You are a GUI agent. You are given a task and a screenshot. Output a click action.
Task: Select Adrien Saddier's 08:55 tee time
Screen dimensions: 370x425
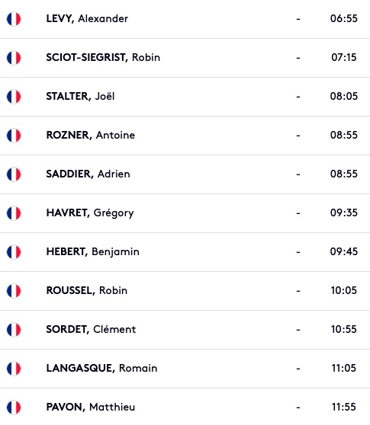343,174
